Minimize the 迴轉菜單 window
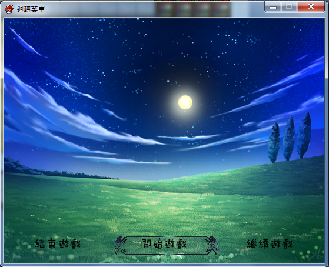 [x=273, y=6]
